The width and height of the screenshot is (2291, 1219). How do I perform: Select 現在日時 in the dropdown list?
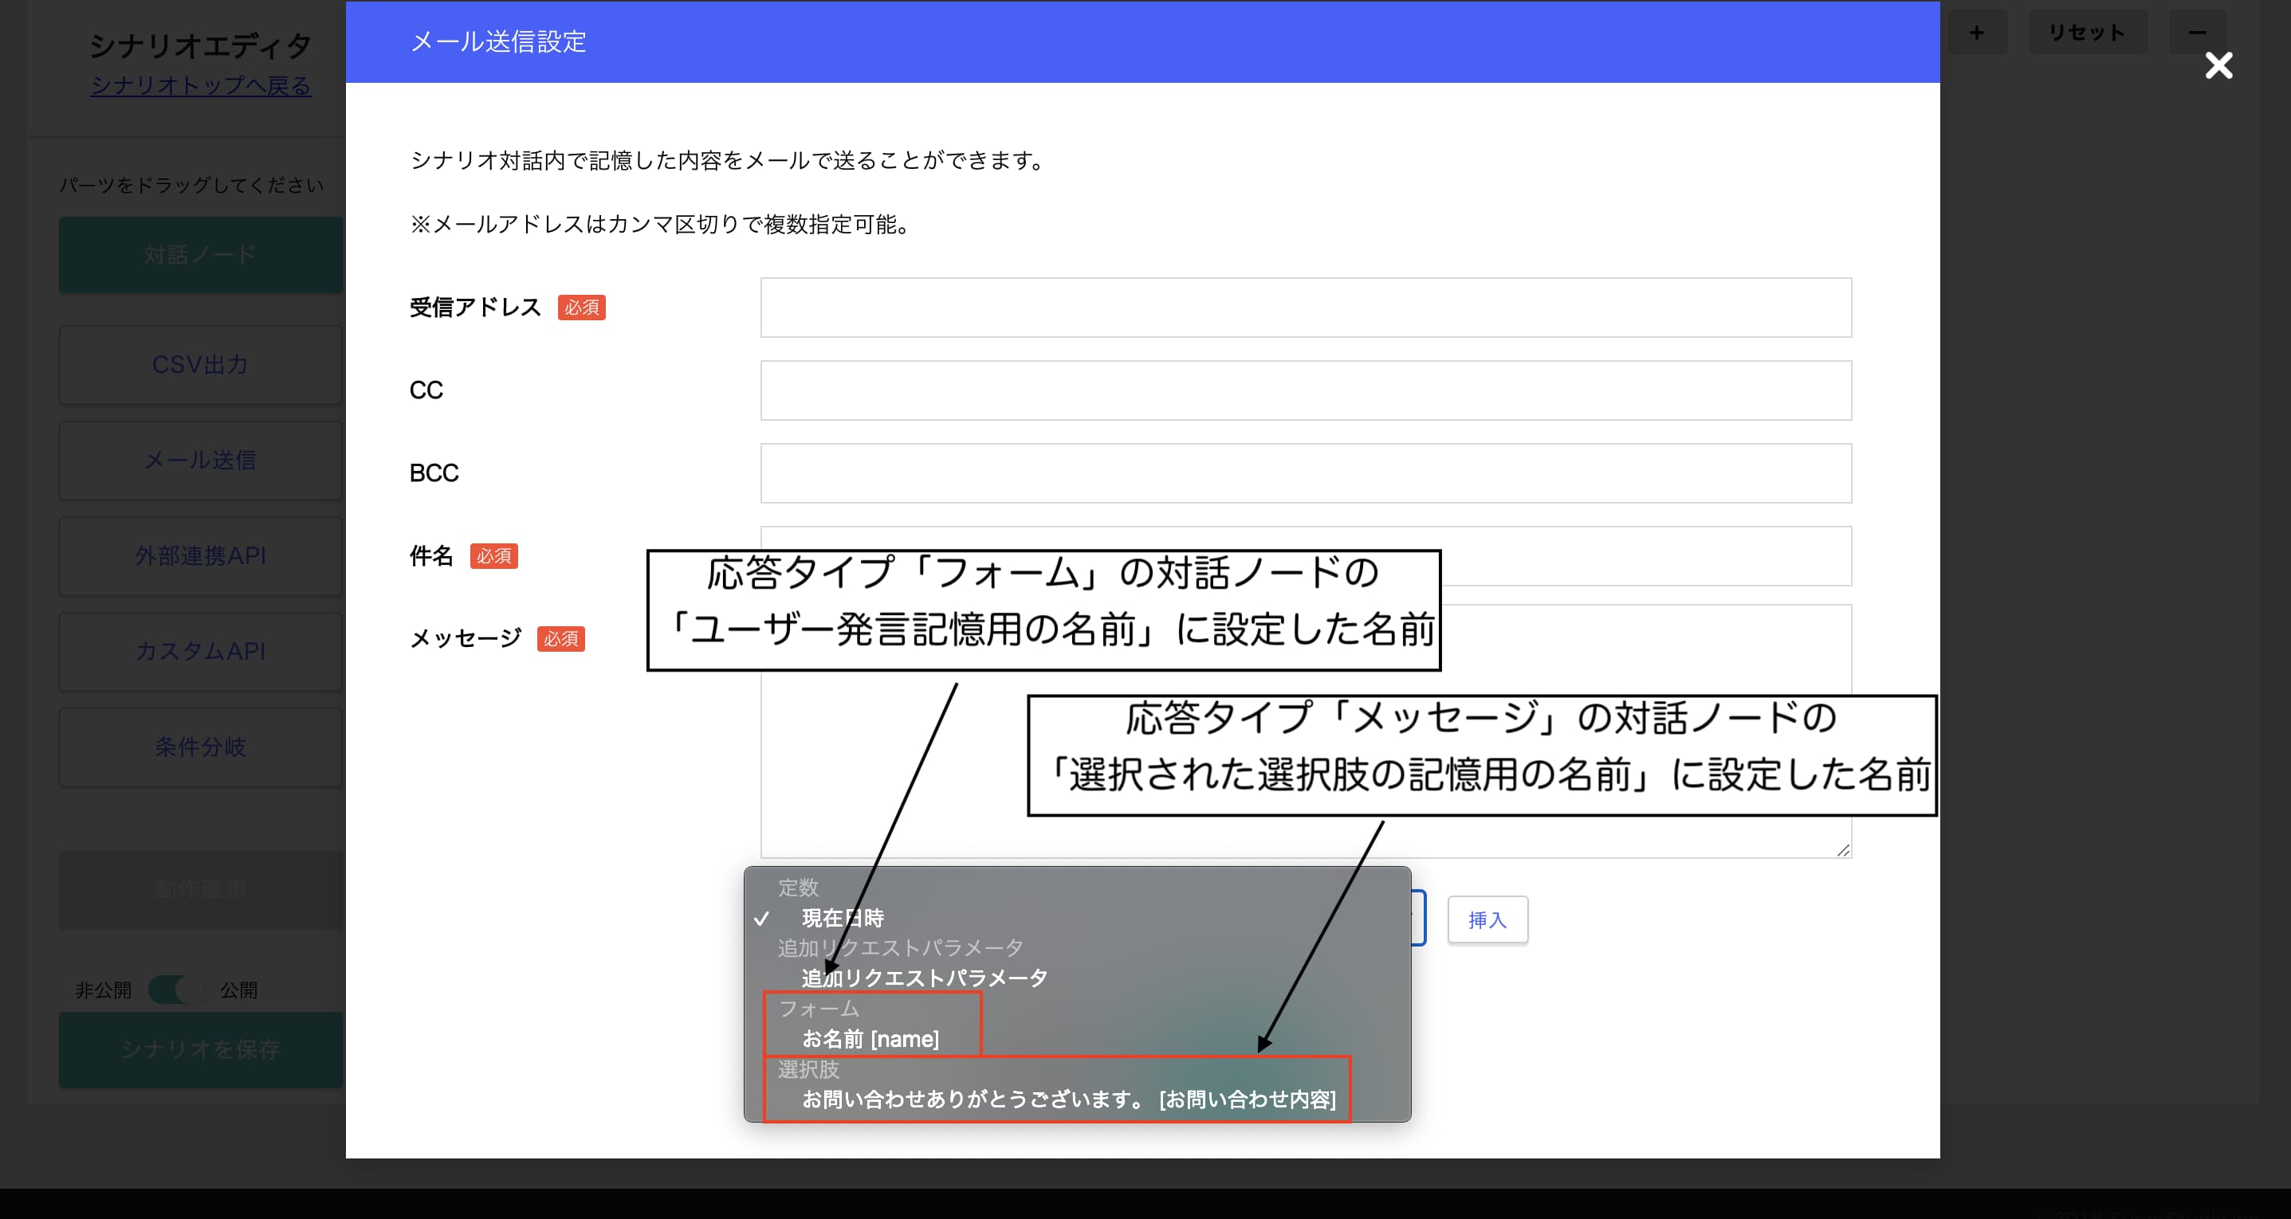[x=1077, y=918]
